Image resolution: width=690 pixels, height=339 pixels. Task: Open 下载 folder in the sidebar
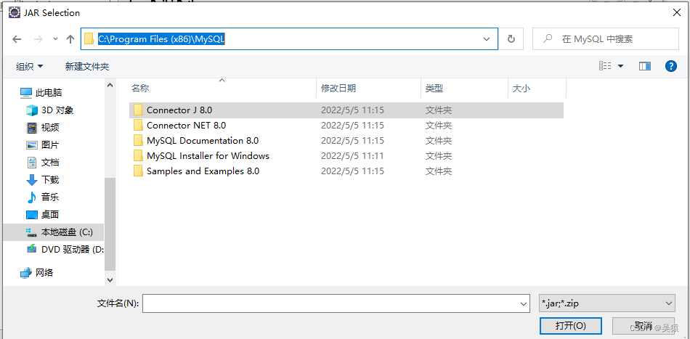point(43,180)
